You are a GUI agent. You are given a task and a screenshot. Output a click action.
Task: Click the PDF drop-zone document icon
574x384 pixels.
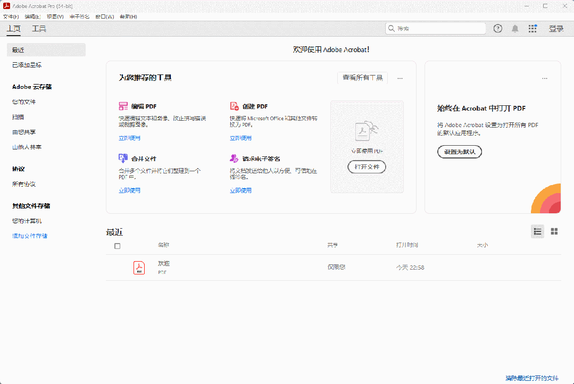367,131
